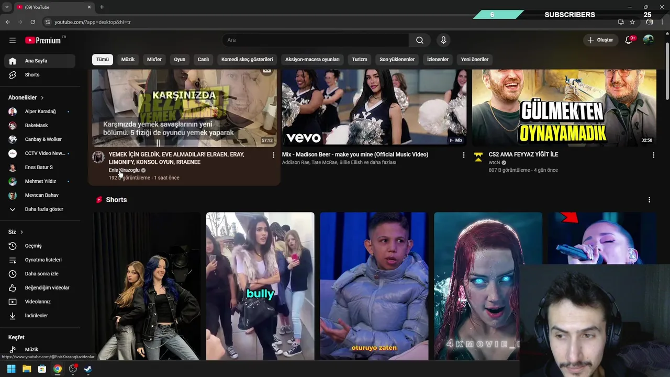Open the tab search dropdown arrow
The image size is (670, 377).
7,7
